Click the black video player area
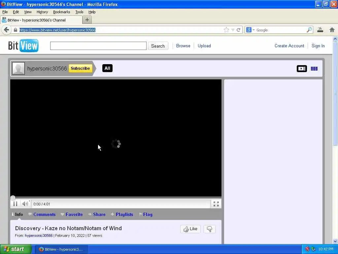338x254 pixels. click(x=116, y=138)
